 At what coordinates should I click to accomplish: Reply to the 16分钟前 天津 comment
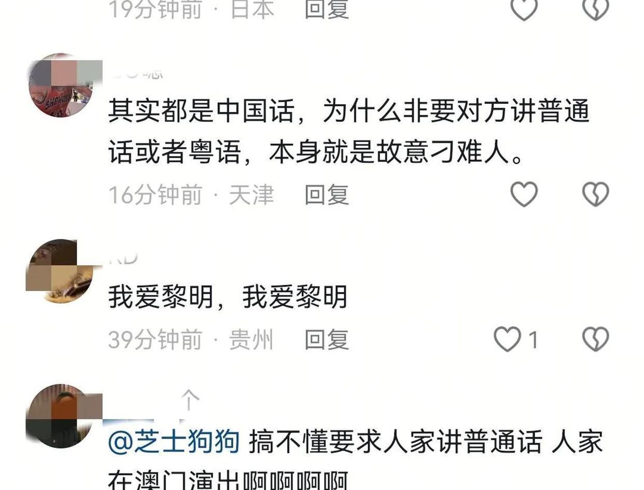click(x=327, y=195)
